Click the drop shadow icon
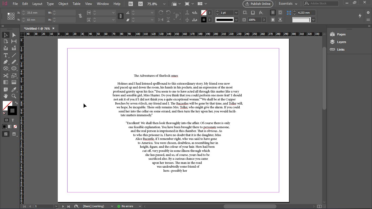Viewport: 372px width, 209px height. 253,13
